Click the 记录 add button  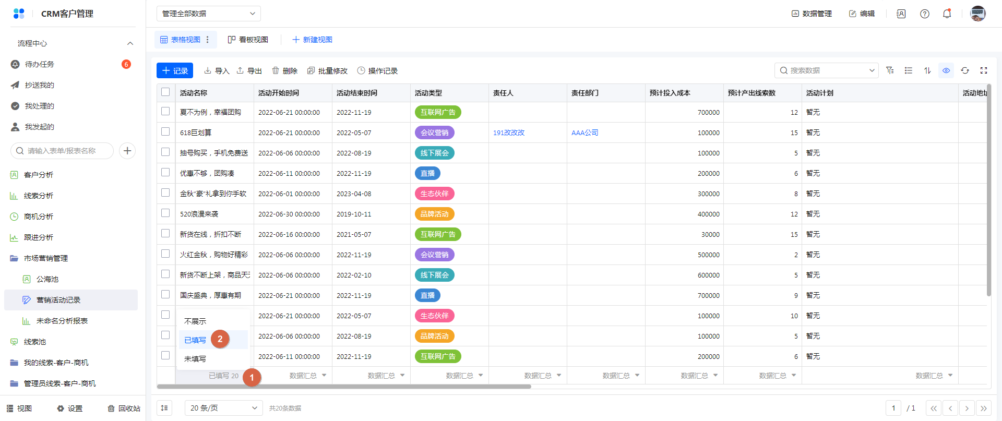coord(175,70)
